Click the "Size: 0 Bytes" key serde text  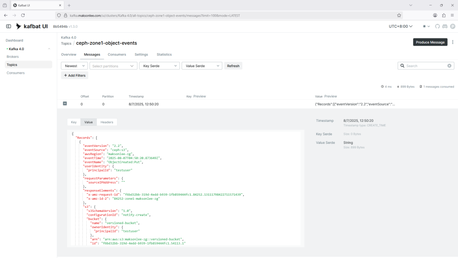point(352,134)
